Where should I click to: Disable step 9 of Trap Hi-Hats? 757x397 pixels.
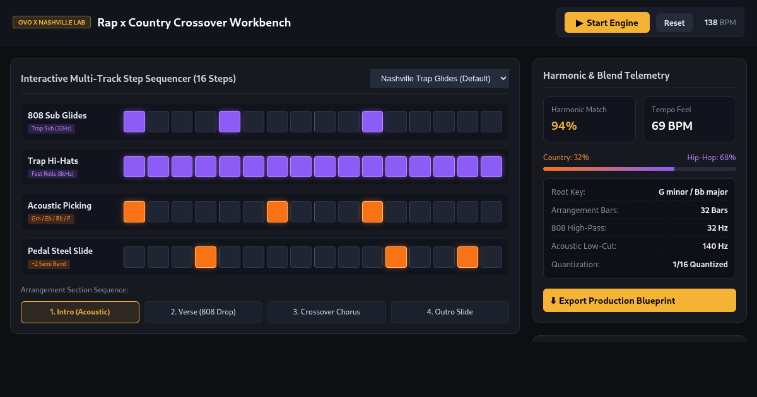coord(325,166)
